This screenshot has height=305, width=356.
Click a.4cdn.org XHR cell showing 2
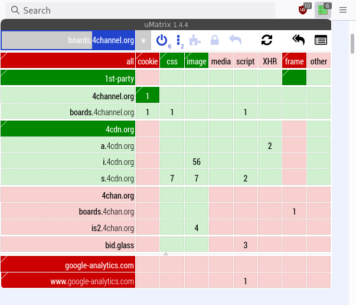coord(270,145)
